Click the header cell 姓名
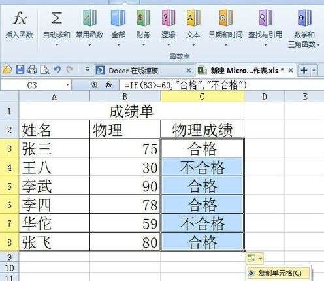 pos(54,130)
